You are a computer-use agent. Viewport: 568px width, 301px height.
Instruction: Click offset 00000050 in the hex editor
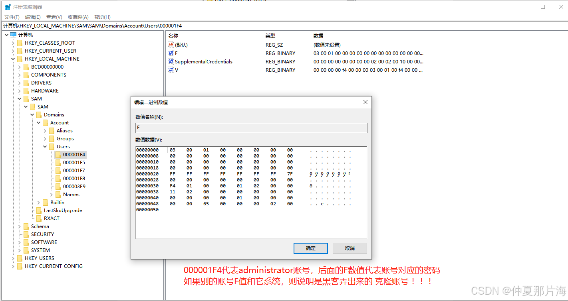[x=147, y=210]
